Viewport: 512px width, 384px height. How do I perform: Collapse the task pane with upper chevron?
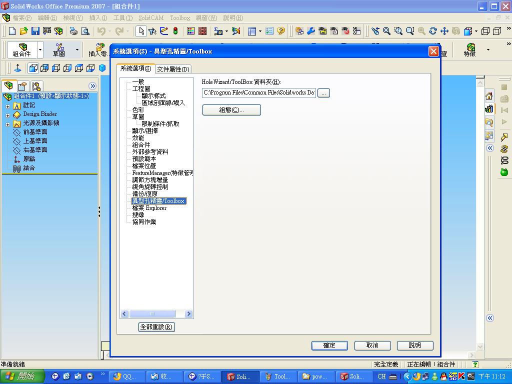tap(490, 148)
